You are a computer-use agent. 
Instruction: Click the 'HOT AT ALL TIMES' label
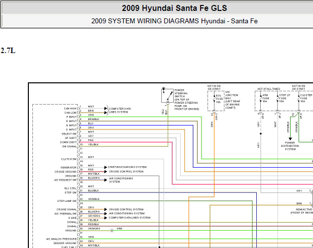coord(269,89)
